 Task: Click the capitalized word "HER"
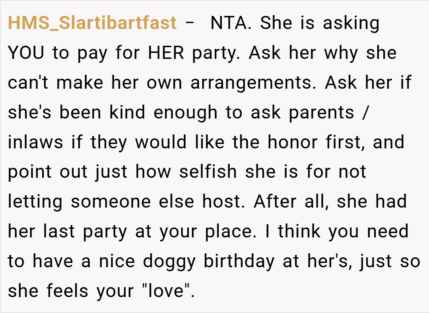(166, 53)
